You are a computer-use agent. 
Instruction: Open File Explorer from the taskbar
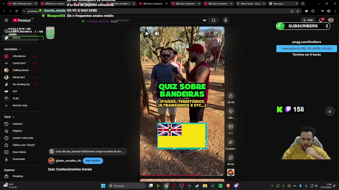(x=205, y=186)
